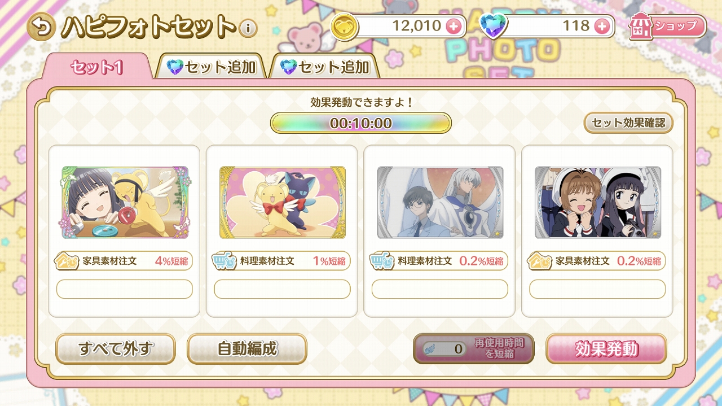The image size is (722, 406).
Task: Select the Tomoyo and Kero photo thumbnail
Action: tap(125, 202)
